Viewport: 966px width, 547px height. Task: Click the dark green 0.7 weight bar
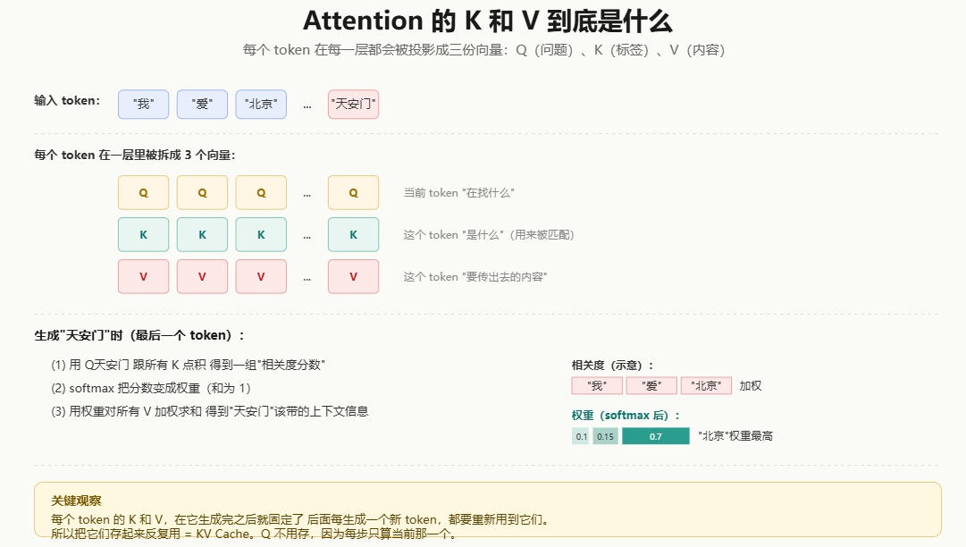coord(656,436)
